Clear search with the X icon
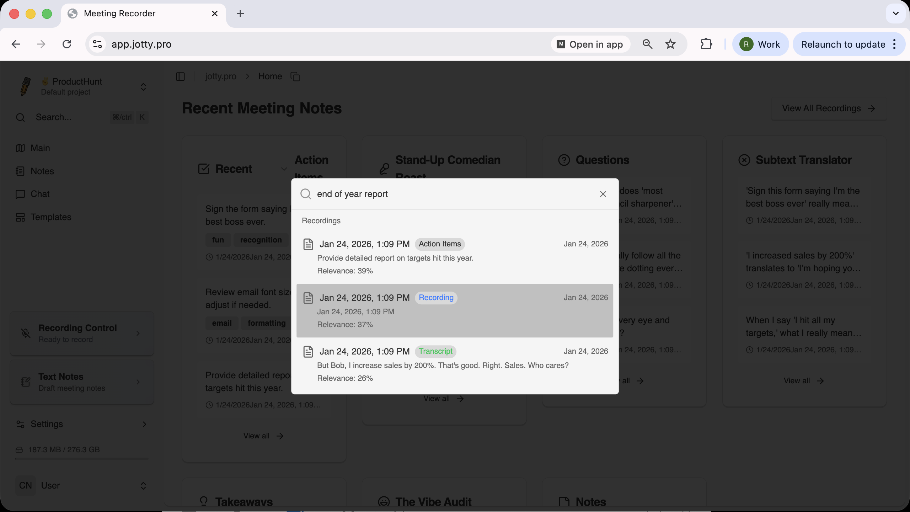 [603, 194]
